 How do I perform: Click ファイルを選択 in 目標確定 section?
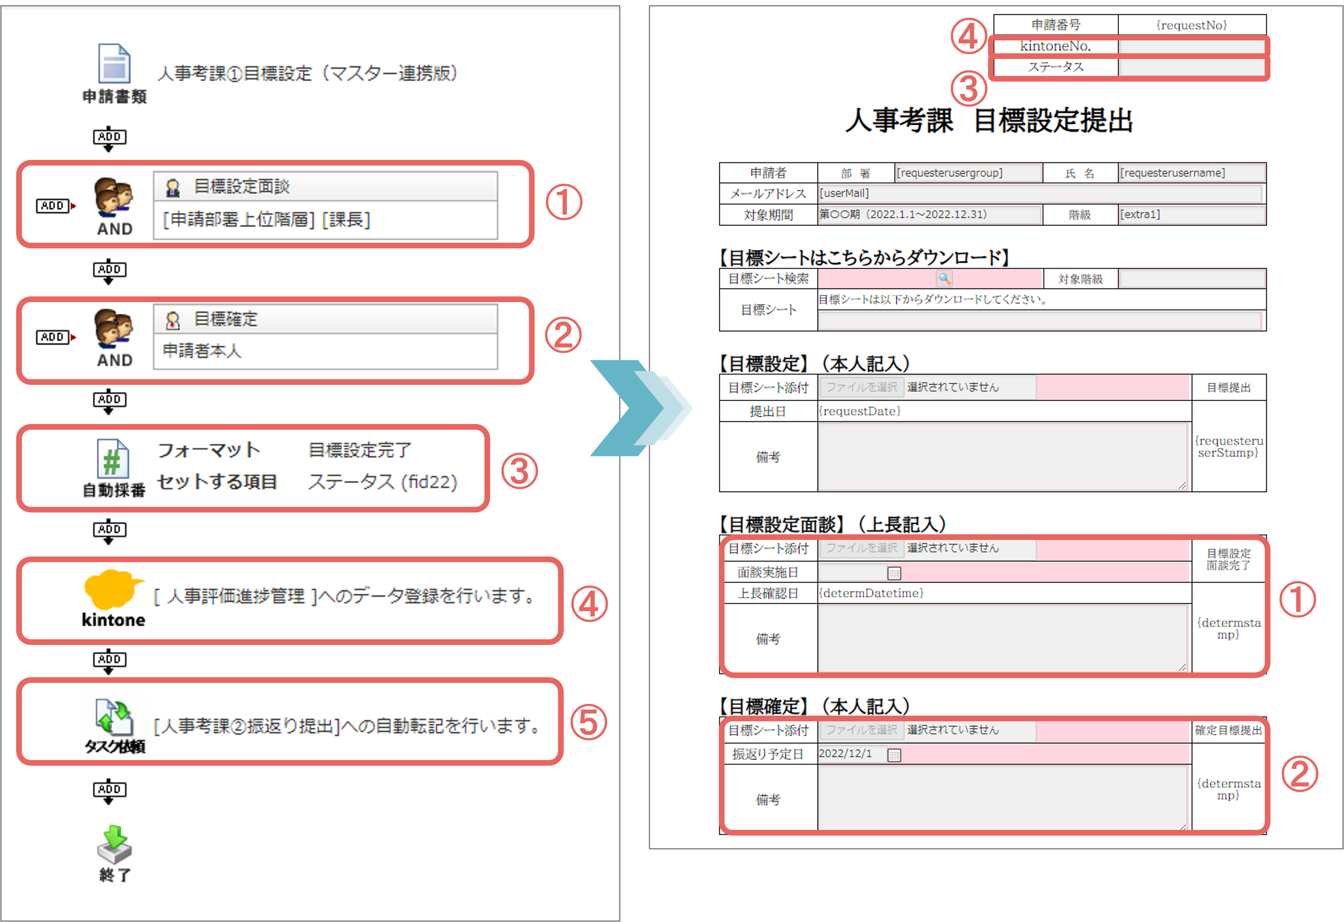point(861,729)
